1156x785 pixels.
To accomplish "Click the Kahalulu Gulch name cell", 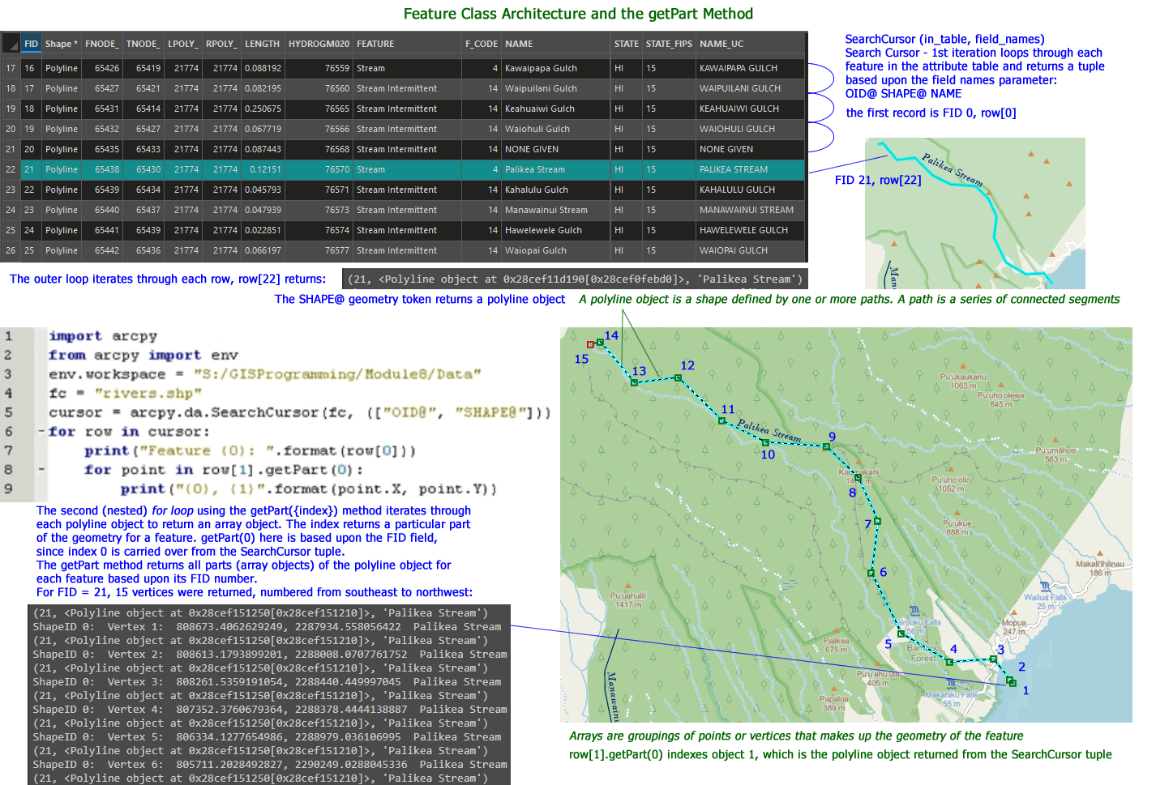I will point(556,190).
